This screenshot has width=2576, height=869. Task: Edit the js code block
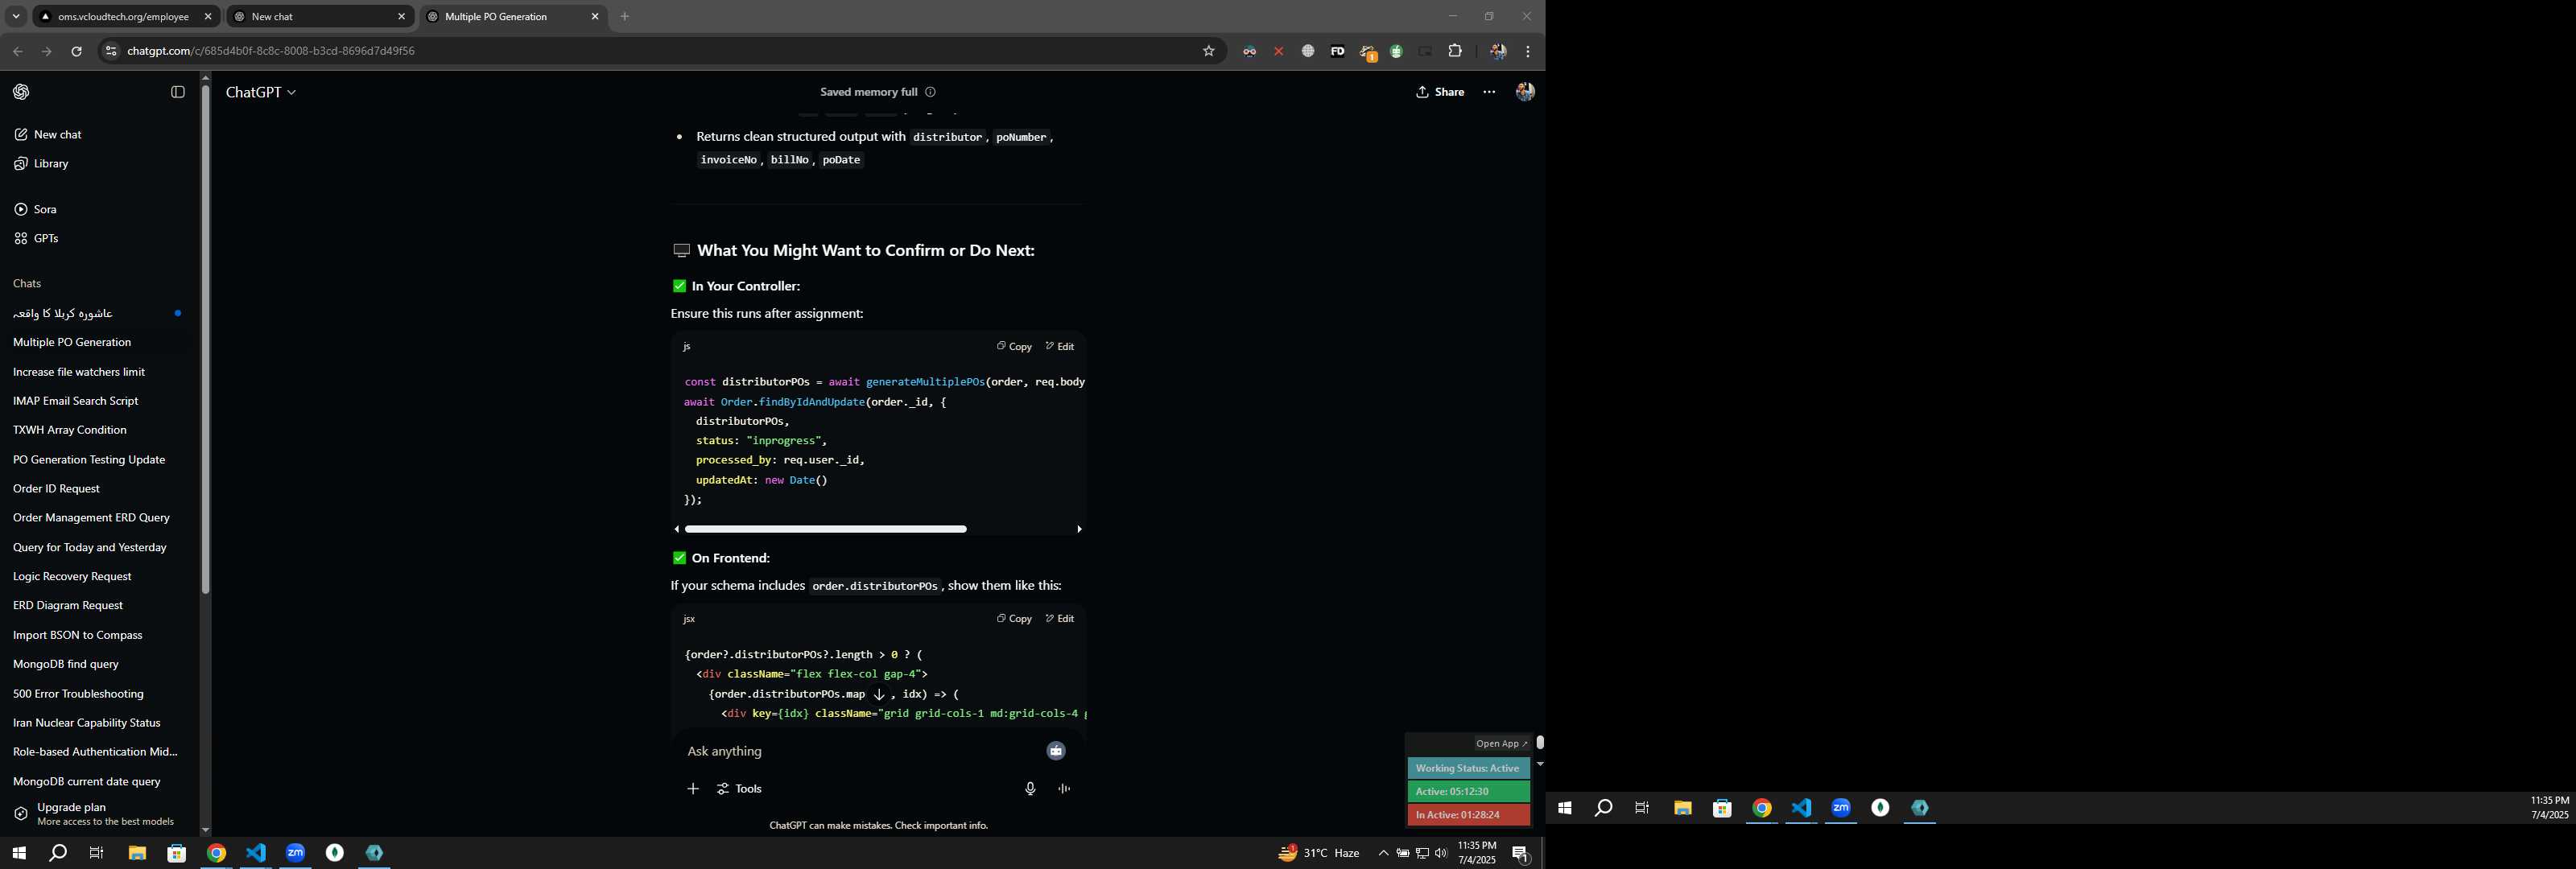pyautogui.click(x=1059, y=346)
